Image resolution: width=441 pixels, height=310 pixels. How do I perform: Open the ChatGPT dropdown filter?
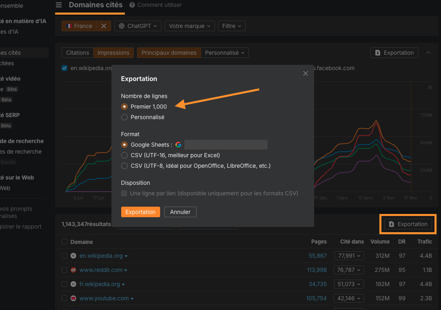pyautogui.click(x=138, y=26)
